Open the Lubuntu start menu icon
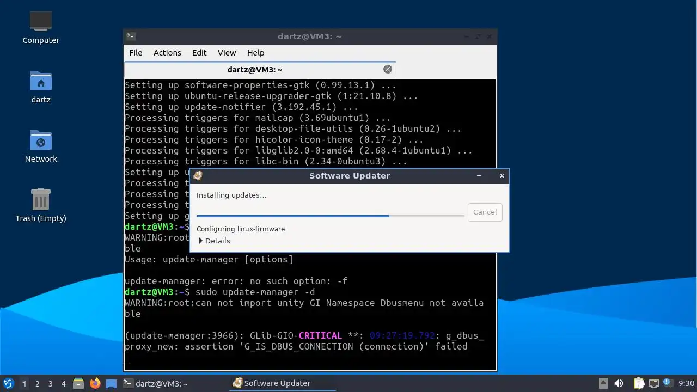The width and height of the screenshot is (697, 392). [8, 384]
